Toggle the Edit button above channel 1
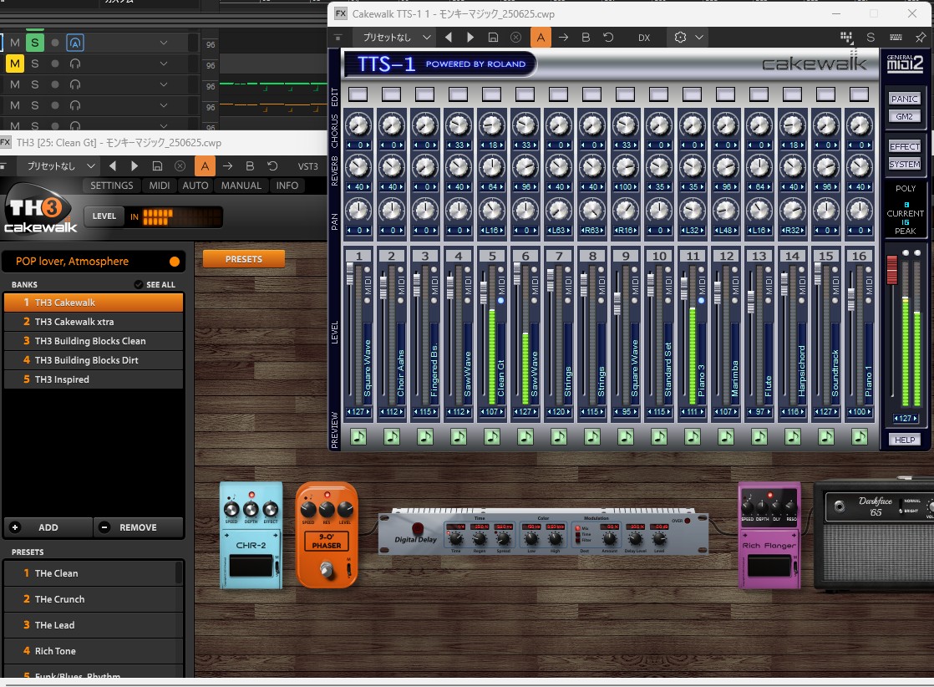Viewport: 934px width, 687px height. click(358, 94)
